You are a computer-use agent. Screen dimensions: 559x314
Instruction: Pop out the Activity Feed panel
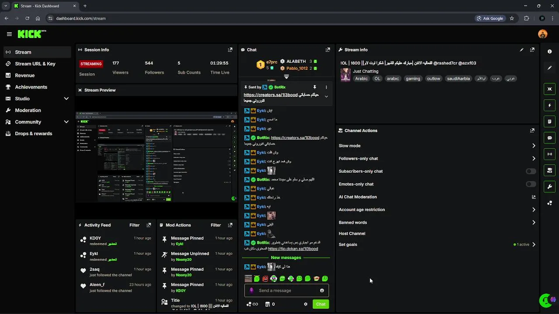[x=149, y=225]
